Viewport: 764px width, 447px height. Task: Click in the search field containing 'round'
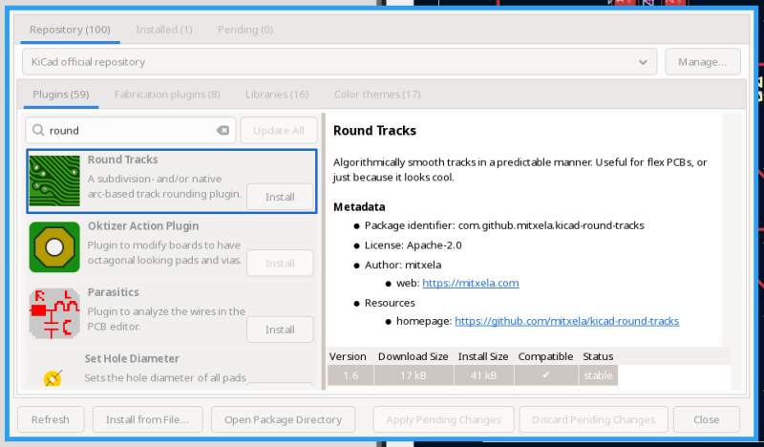[131, 130]
